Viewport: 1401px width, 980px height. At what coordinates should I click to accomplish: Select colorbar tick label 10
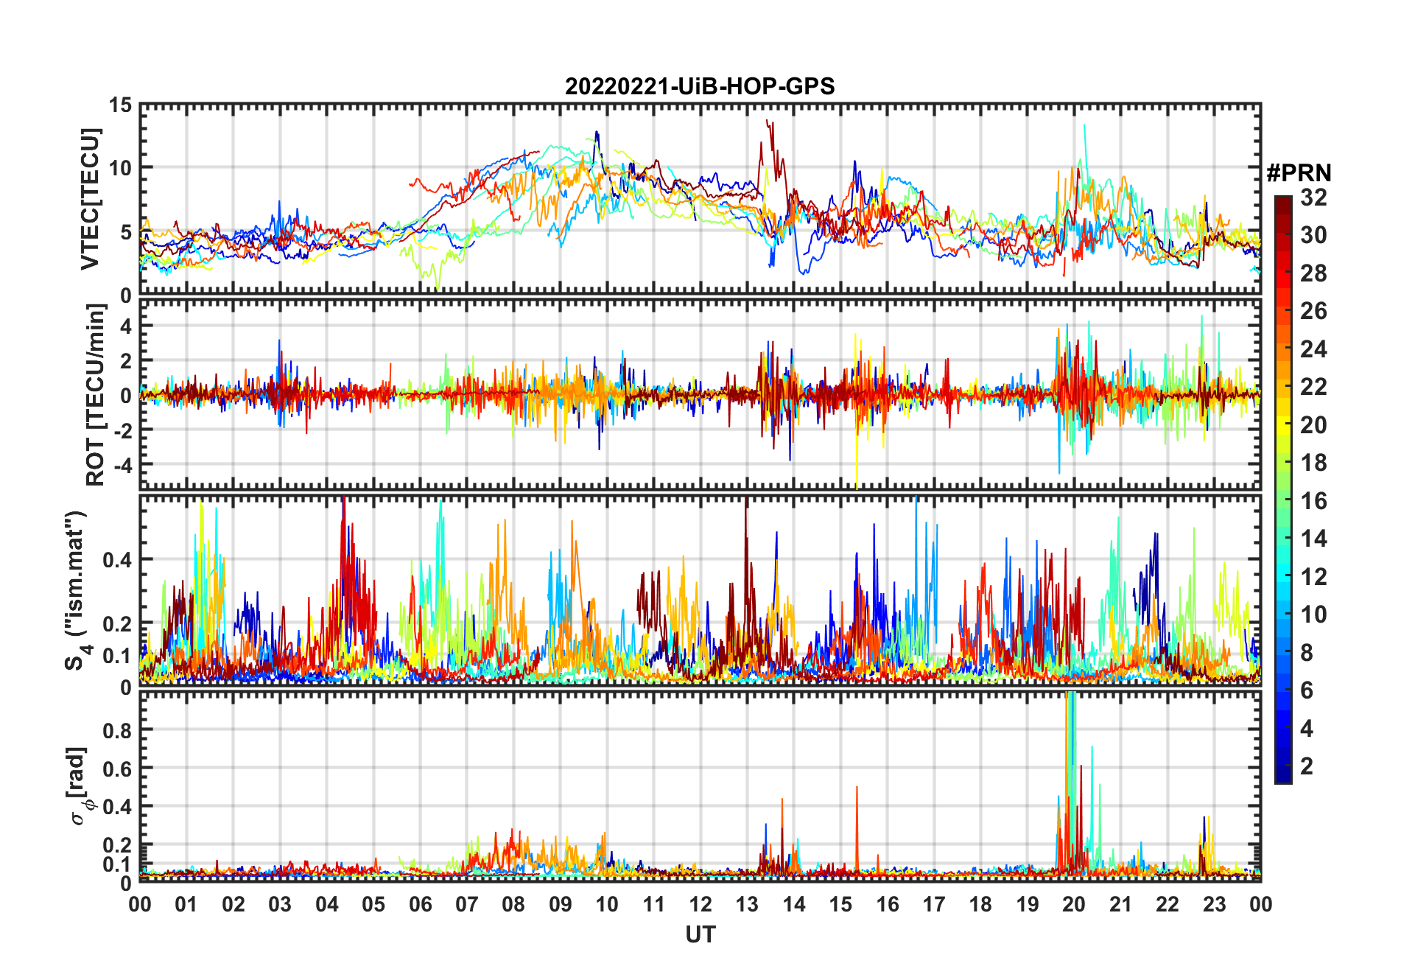coord(1313,615)
